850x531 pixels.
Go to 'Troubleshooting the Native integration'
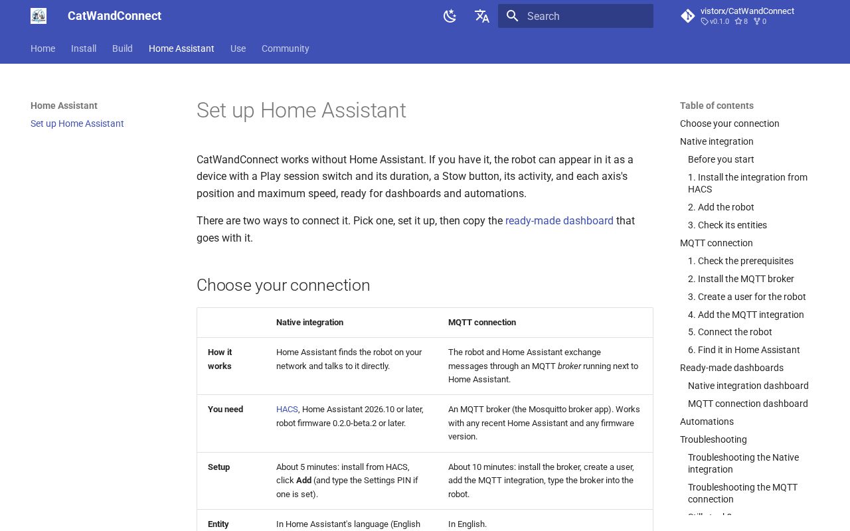click(743, 463)
